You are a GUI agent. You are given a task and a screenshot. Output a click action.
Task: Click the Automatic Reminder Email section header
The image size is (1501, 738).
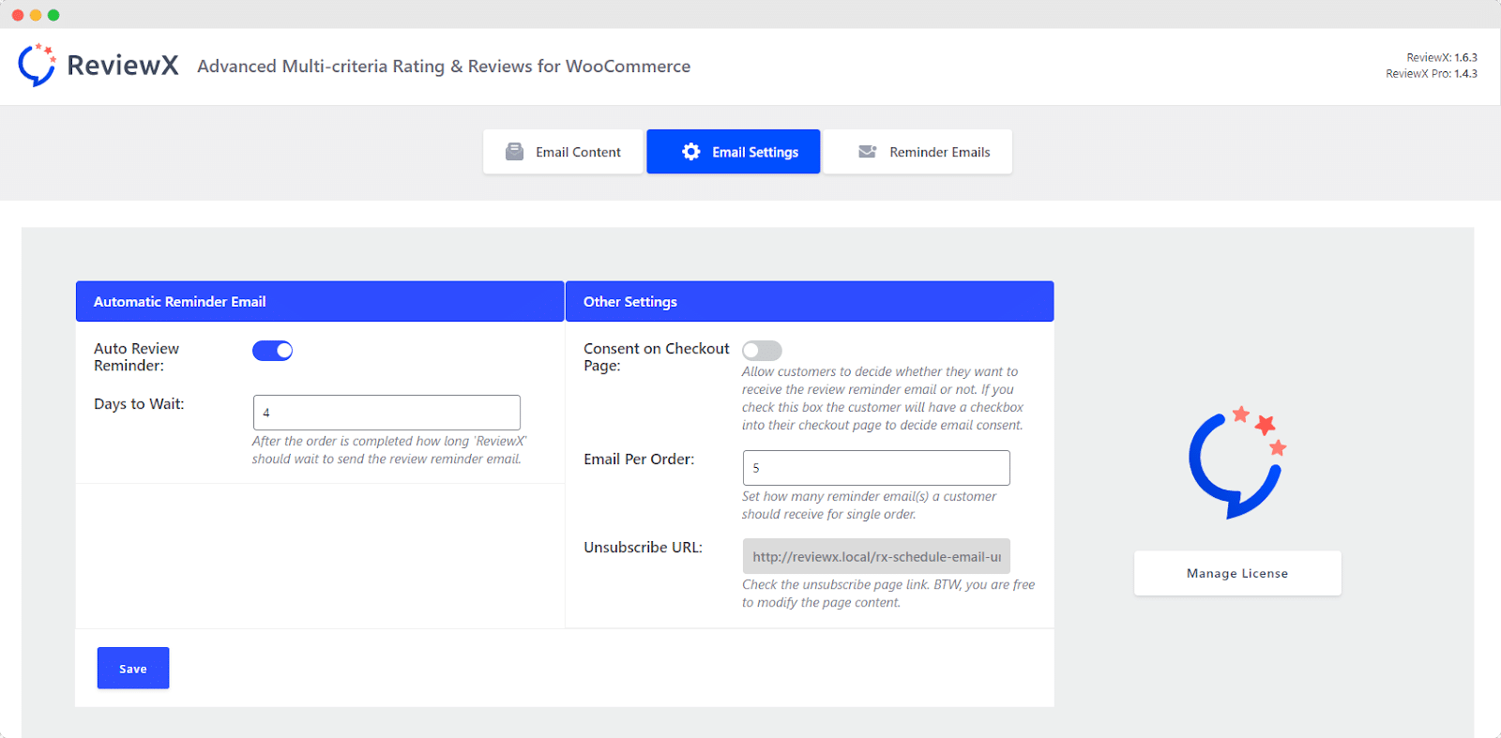point(320,301)
